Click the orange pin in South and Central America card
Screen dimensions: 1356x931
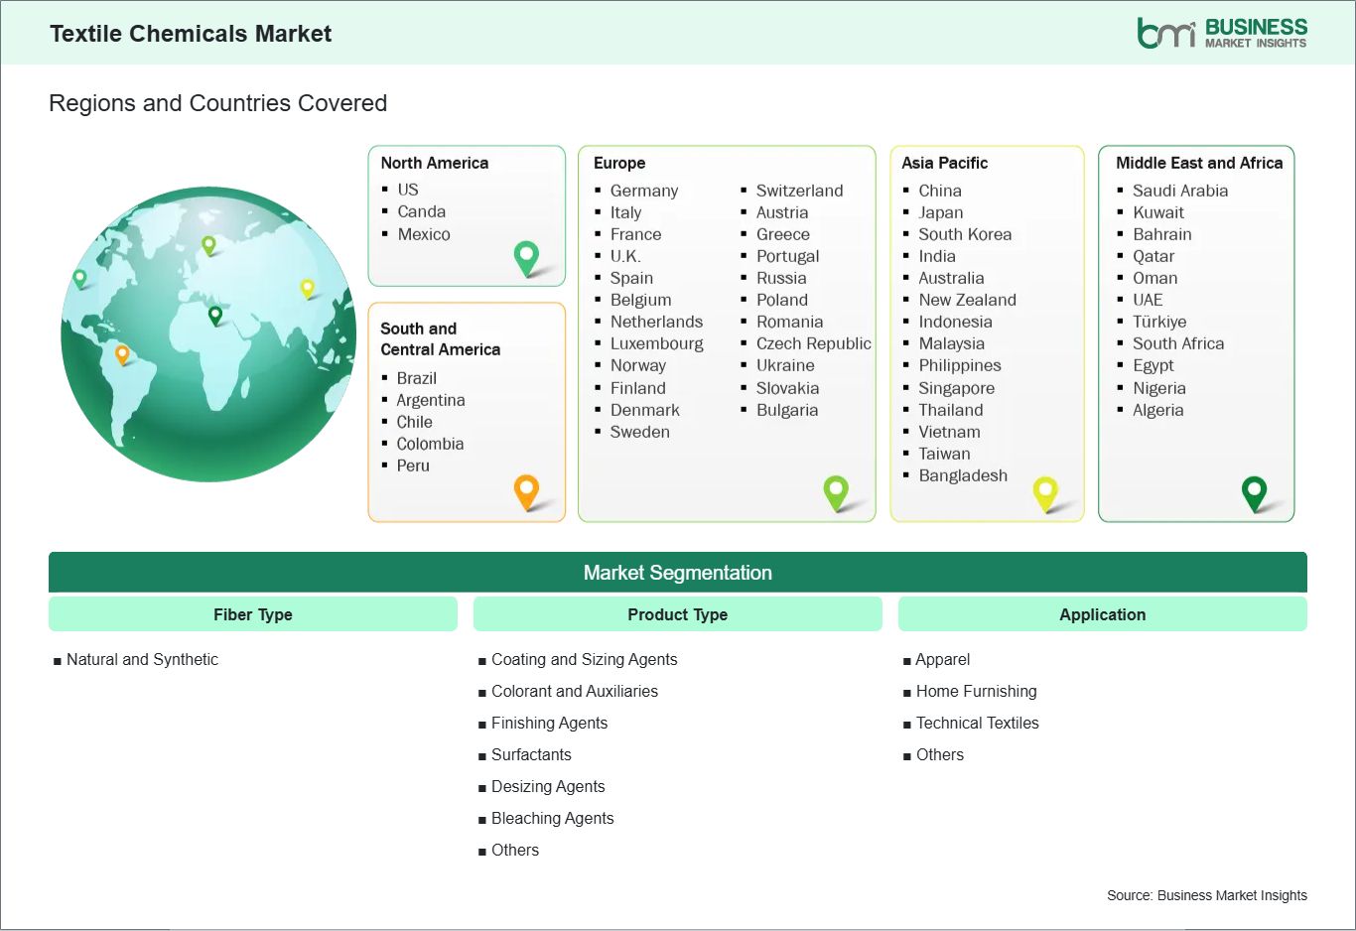(x=526, y=490)
